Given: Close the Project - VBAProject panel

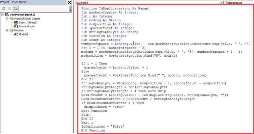Looking at the screenshot, I should coord(69,2).
